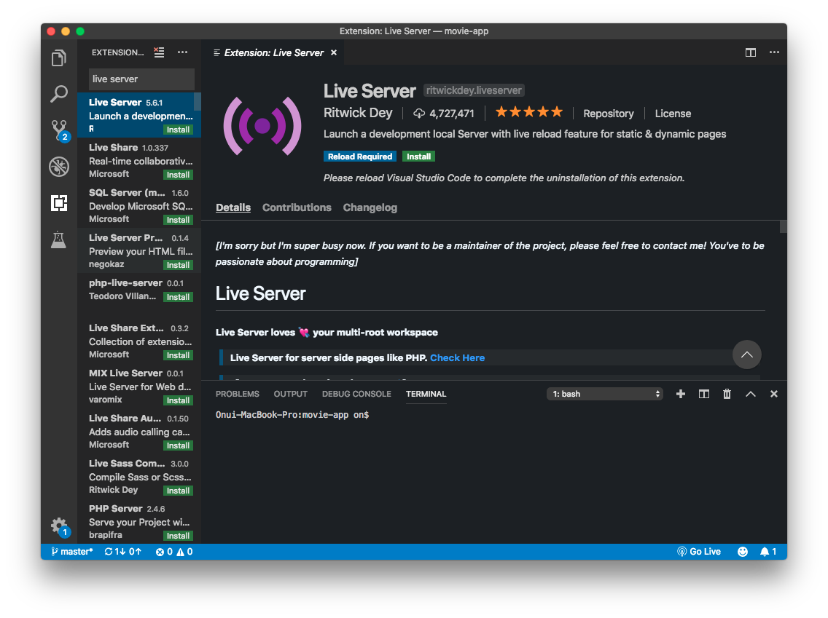Image resolution: width=828 pixels, height=618 pixels.
Task: Close the terminal panel
Action: click(773, 394)
